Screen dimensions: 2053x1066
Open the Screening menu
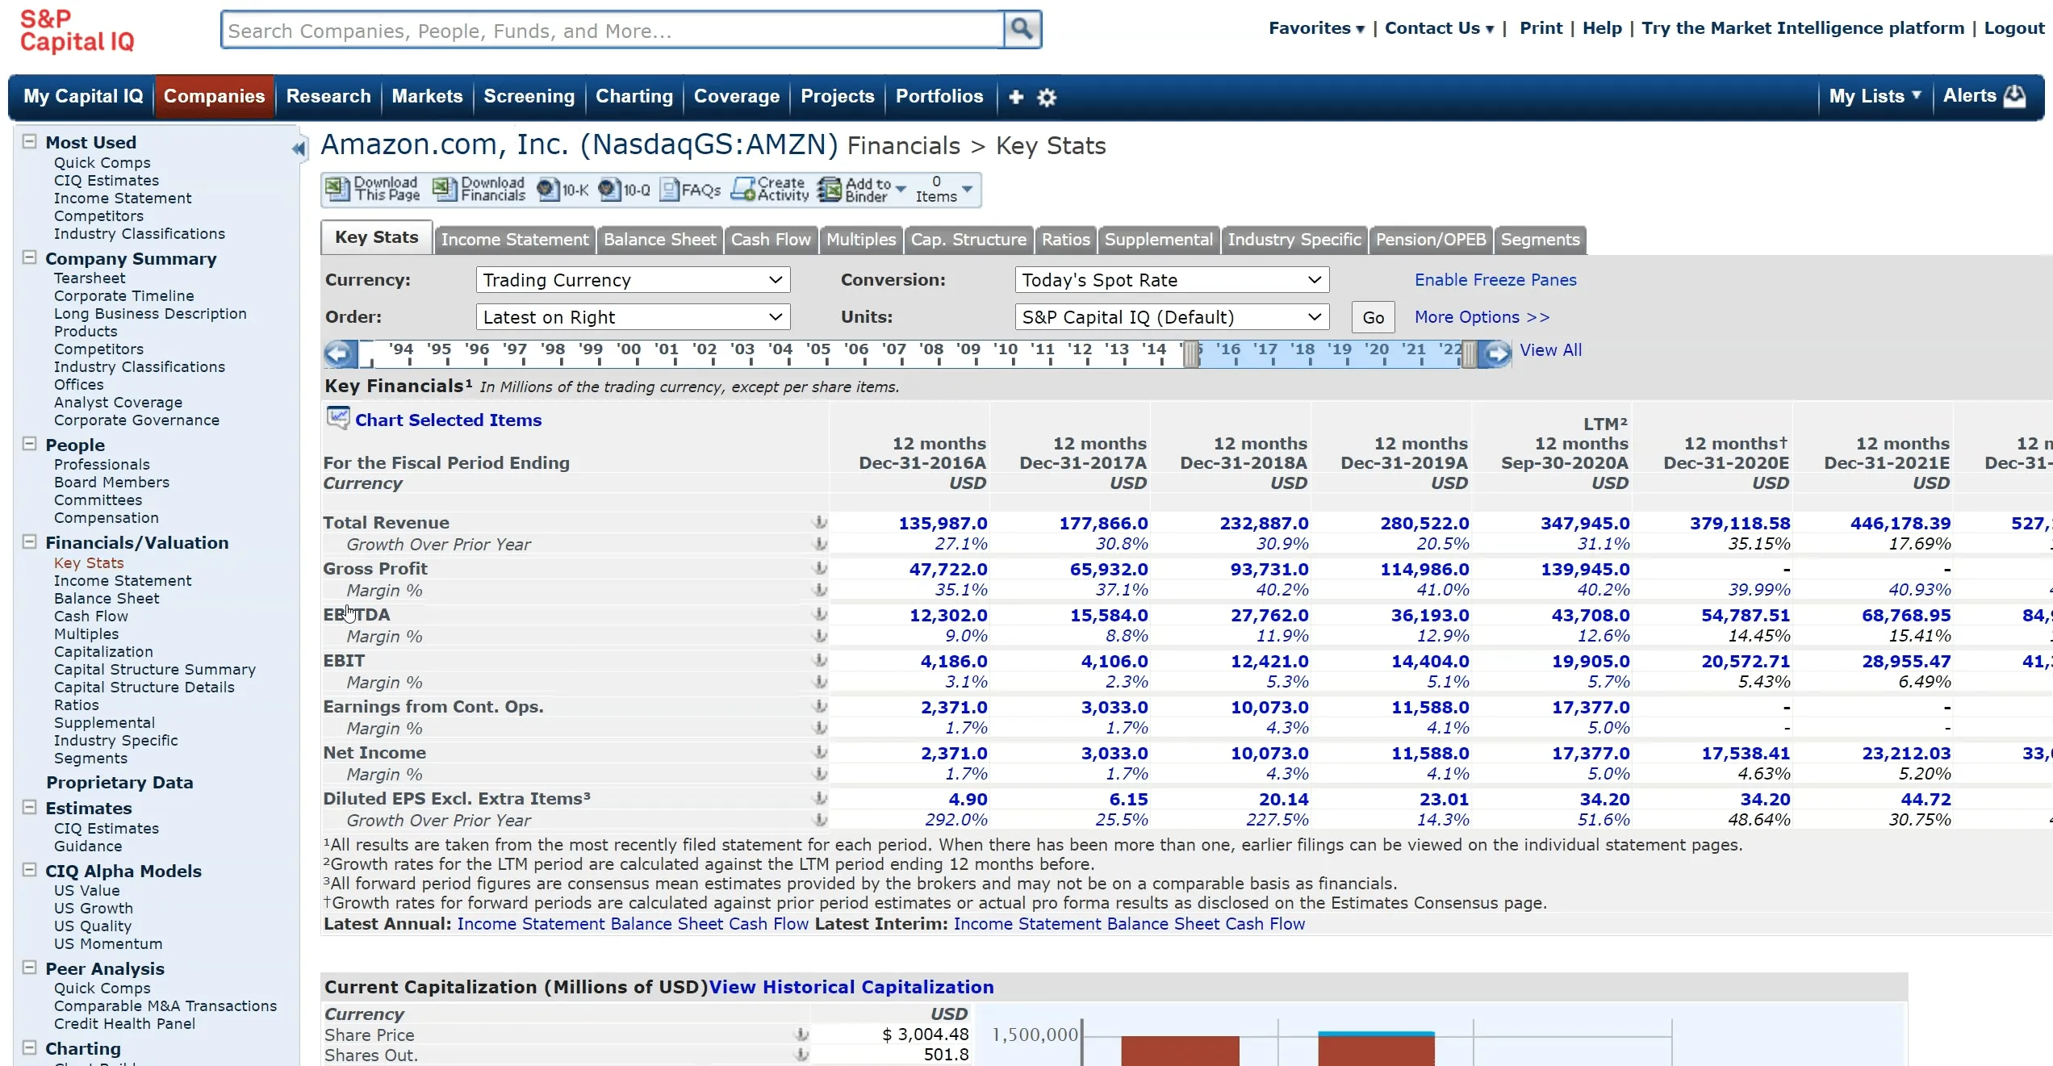(x=529, y=96)
